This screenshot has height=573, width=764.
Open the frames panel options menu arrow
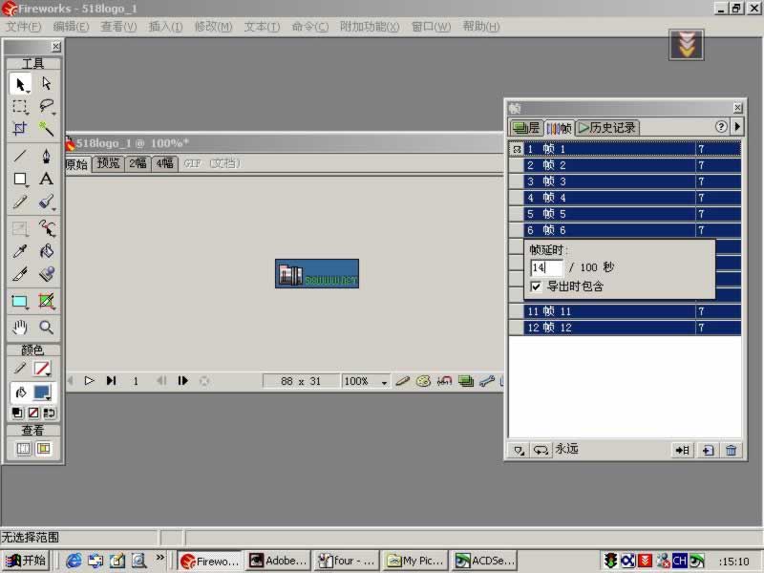pos(737,127)
